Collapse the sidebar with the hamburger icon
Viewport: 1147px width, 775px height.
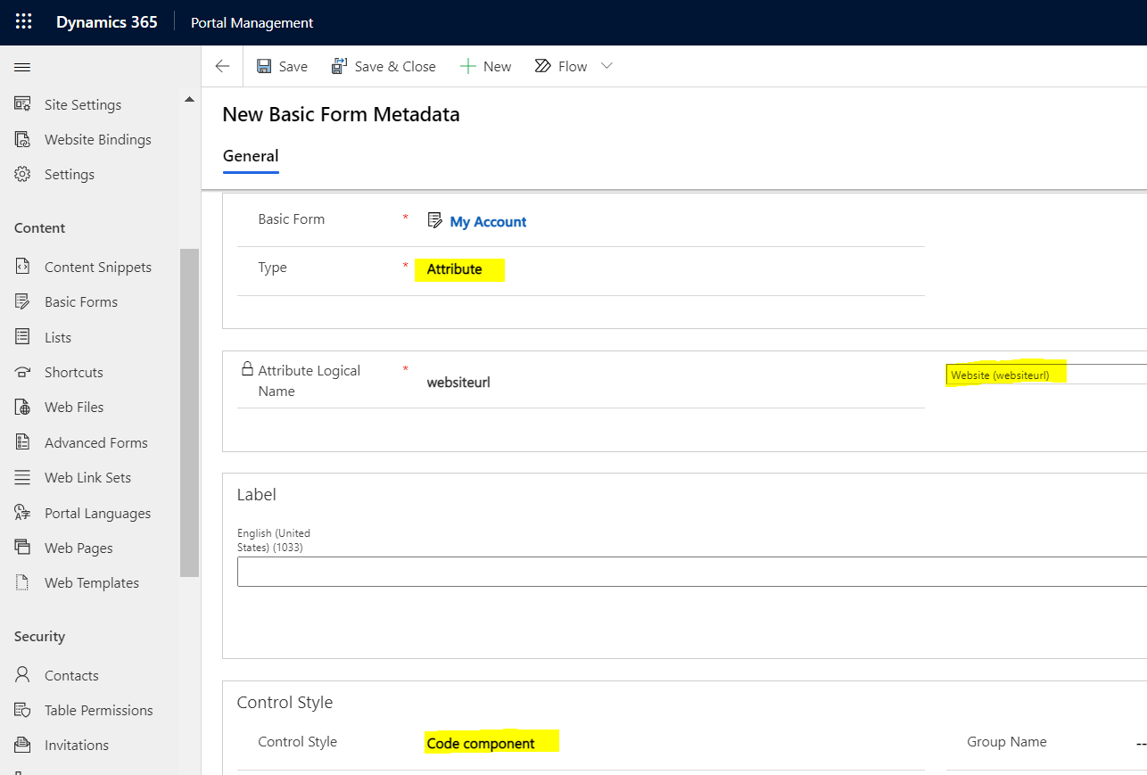(22, 66)
